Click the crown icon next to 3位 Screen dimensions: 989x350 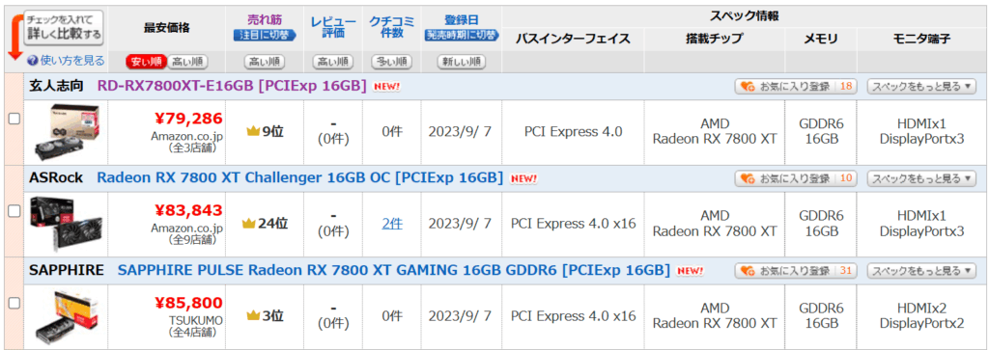click(x=254, y=315)
